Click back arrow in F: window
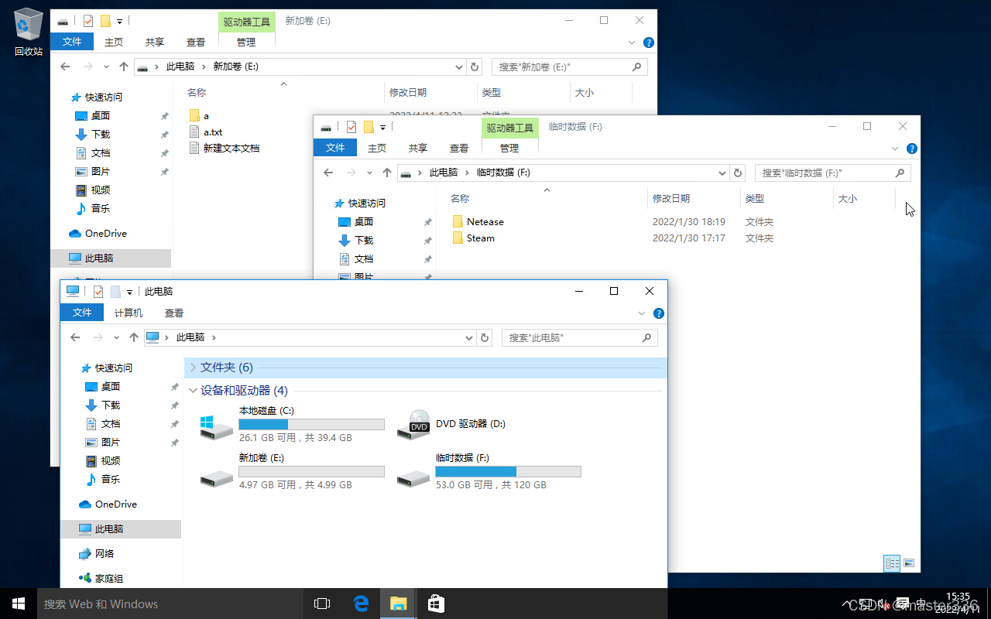This screenshot has height=619, width=991. 328,173
